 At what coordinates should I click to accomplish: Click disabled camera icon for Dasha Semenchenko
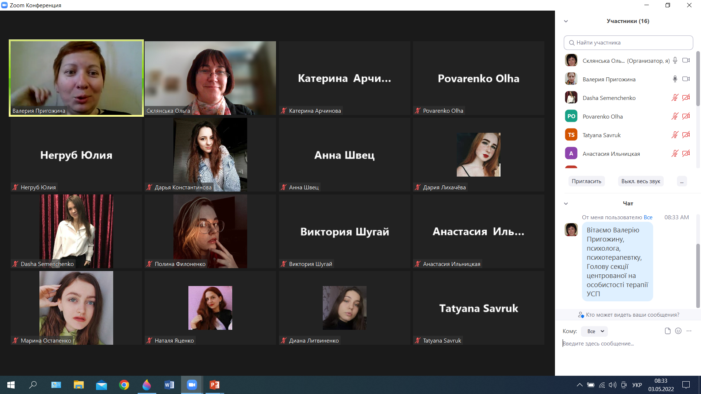[686, 98]
